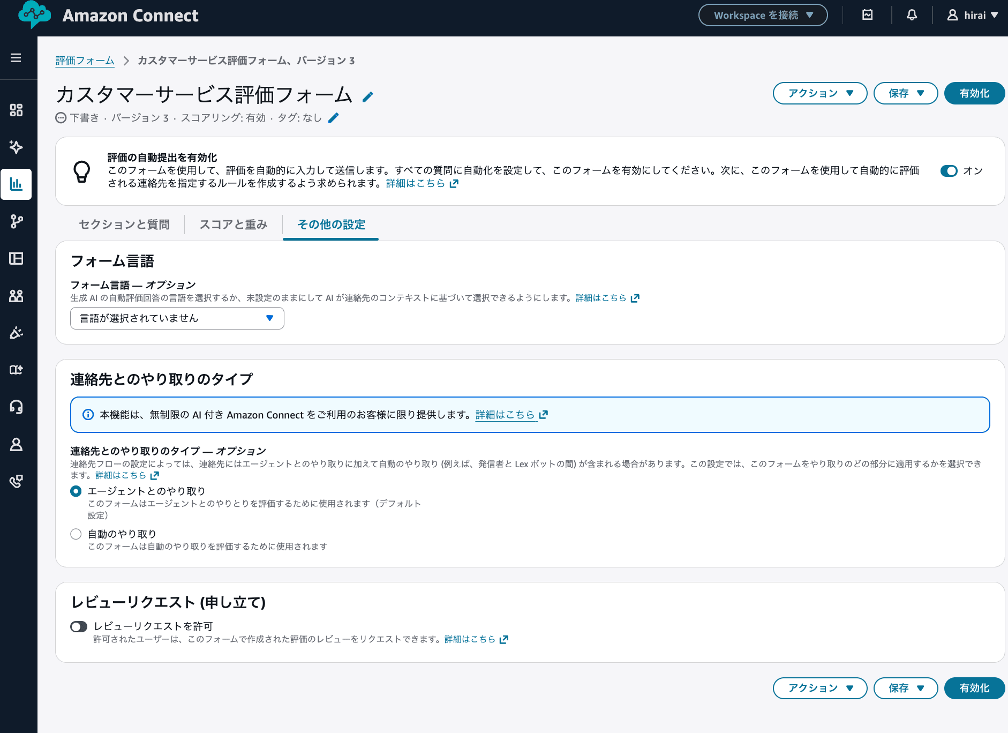Image resolution: width=1008 pixels, height=733 pixels.
Task: Click the 有効化 button
Action: pos(974,93)
